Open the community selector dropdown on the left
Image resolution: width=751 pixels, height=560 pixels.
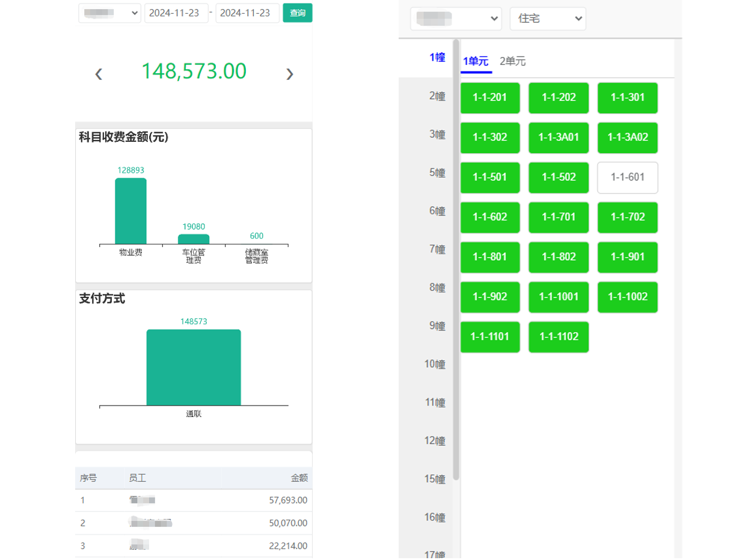click(109, 13)
